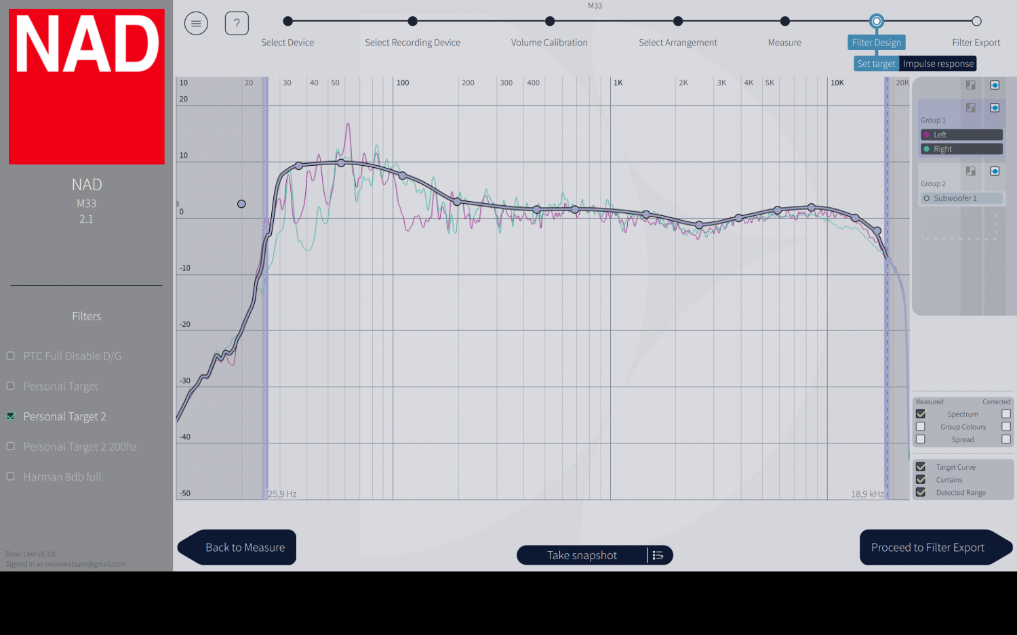Enable the Harman 8db full filter

[x=10, y=477]
